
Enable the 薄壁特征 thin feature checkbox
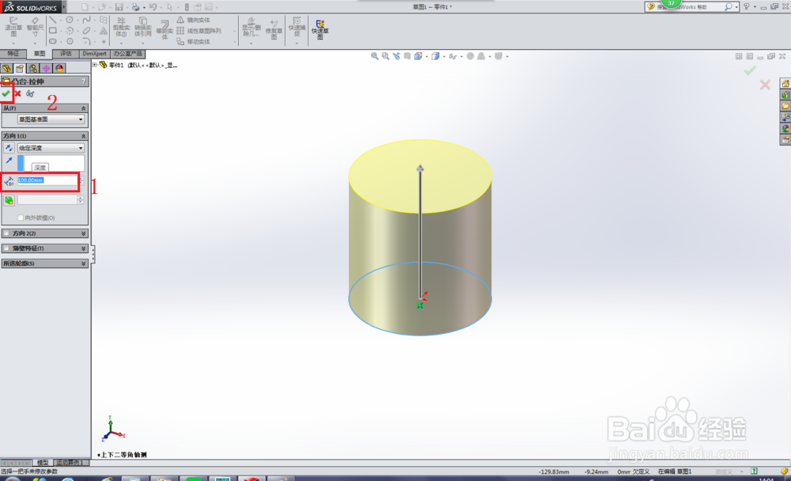6,248
